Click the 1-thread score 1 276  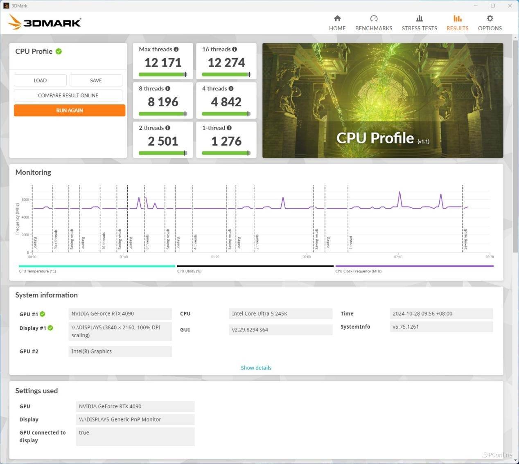[x=226, y=141]
